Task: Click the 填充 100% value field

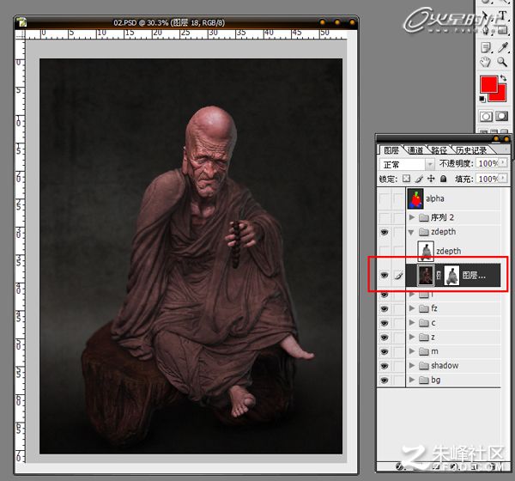Action: [x=488, y=179]
